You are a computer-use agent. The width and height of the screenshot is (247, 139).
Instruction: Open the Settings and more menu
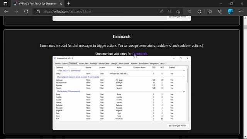tap(241, 12)
